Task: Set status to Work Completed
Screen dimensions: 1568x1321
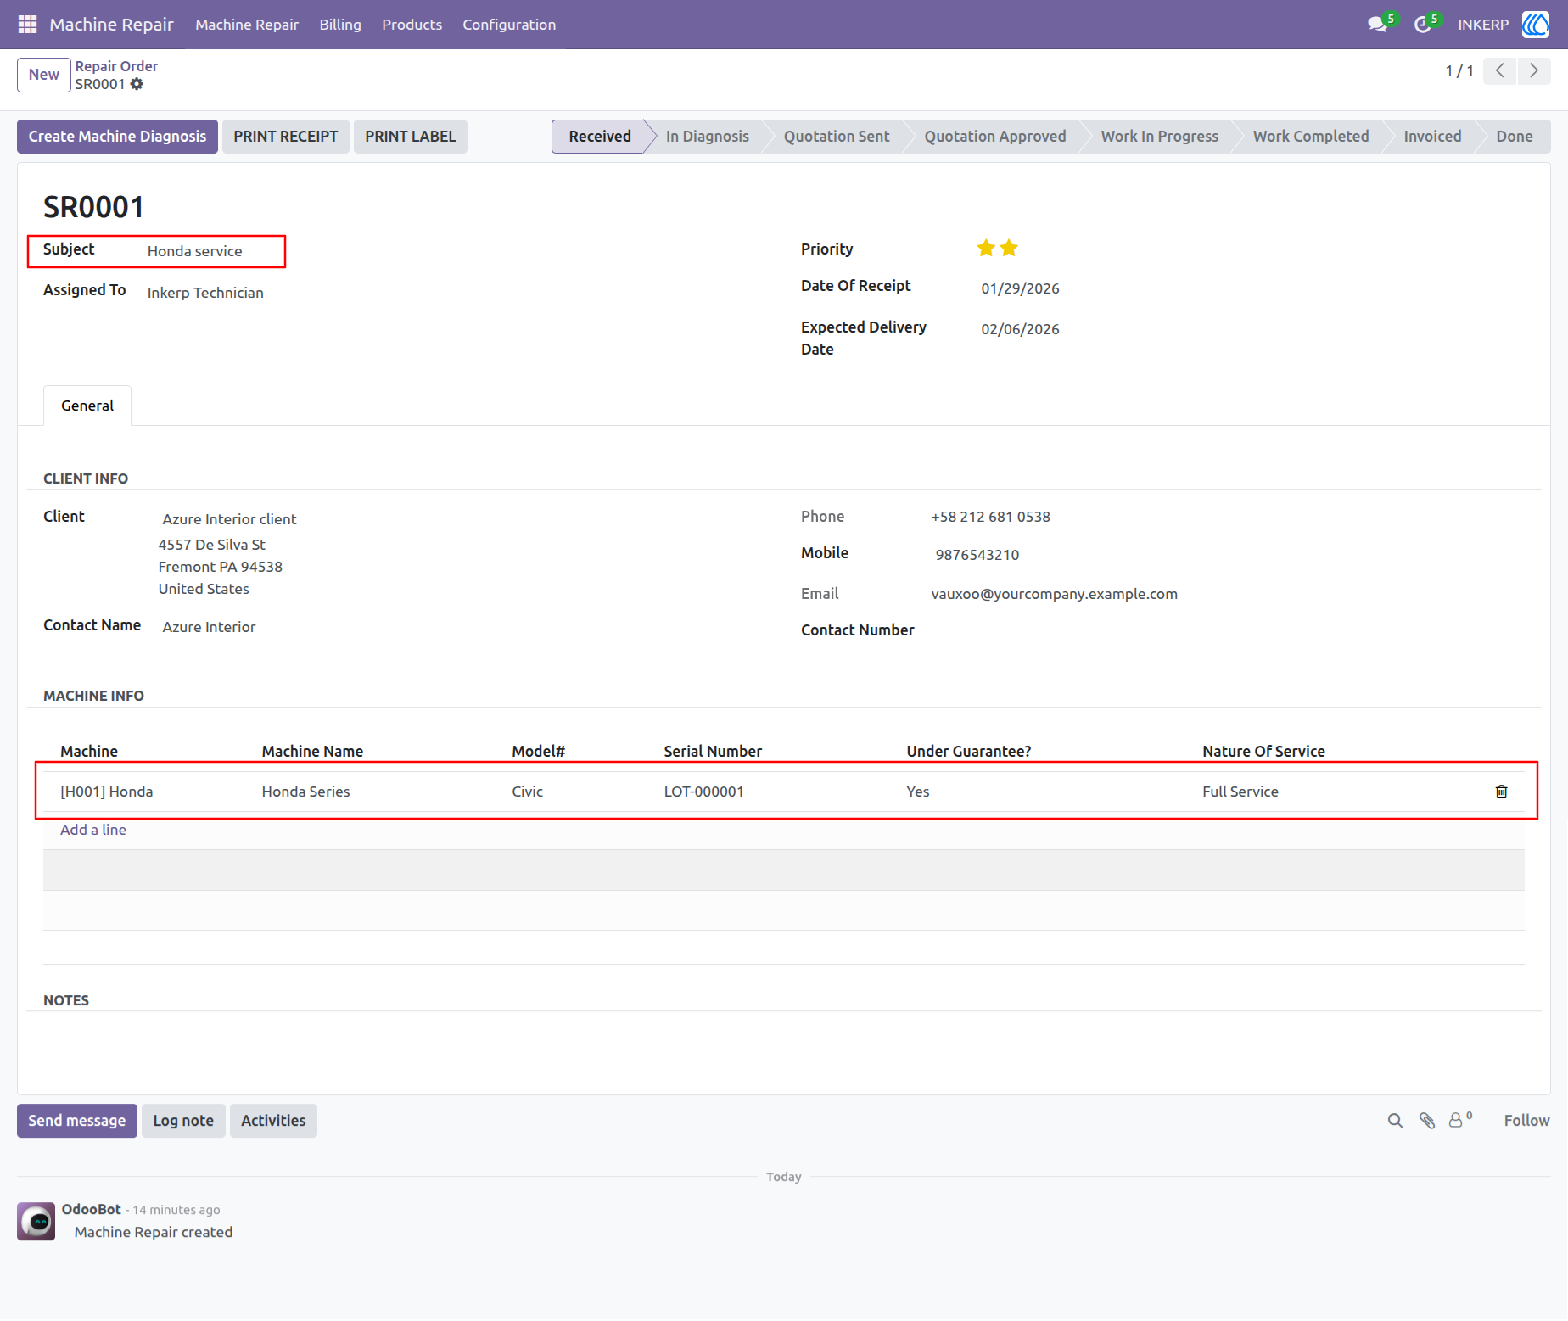Action: 1310,137
